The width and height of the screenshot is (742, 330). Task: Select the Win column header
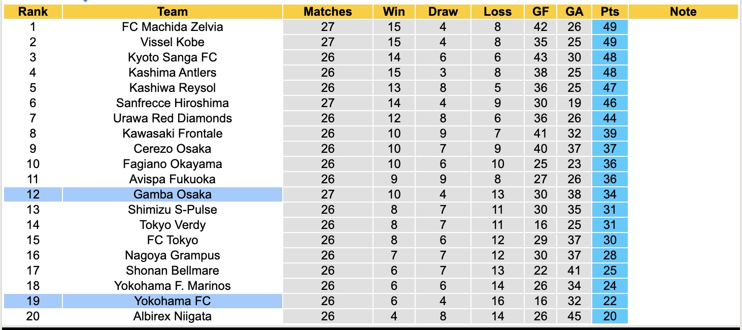[394, 12]
